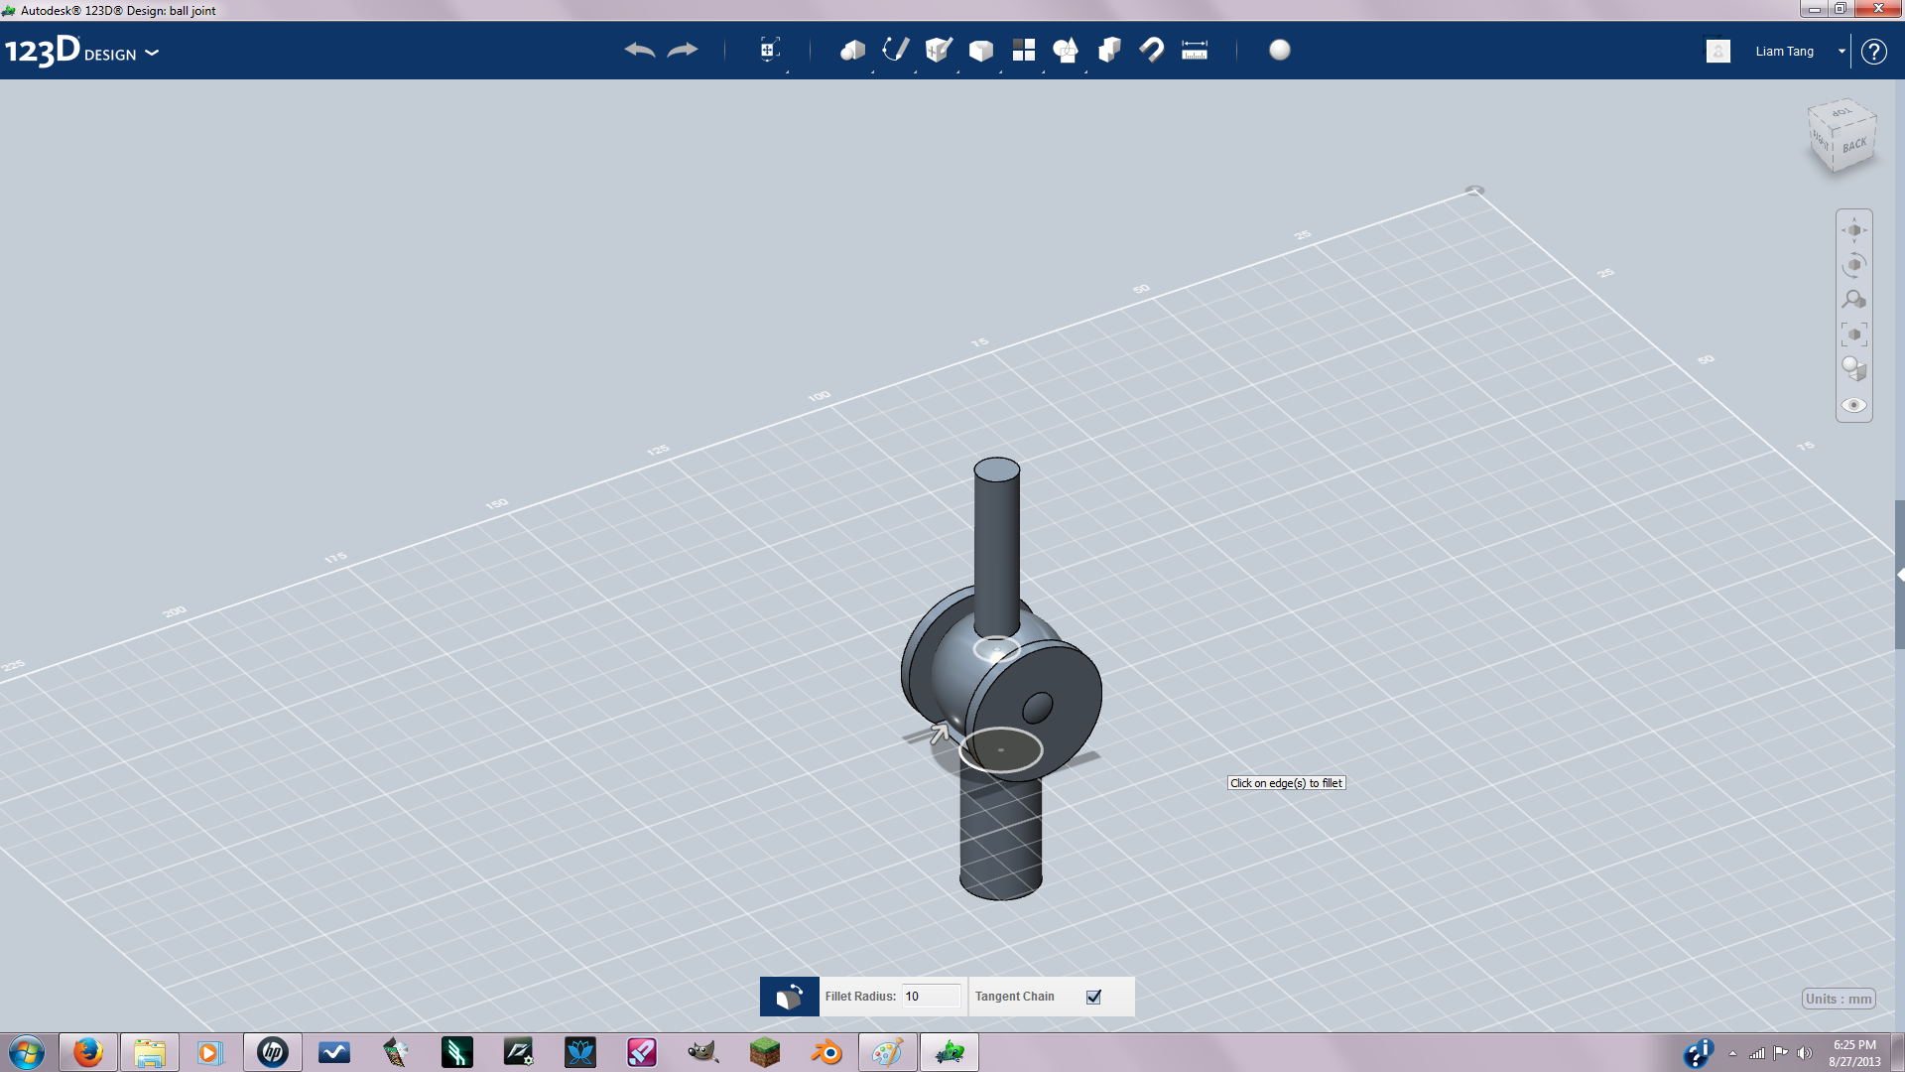
Task: Show hidden system tray icons arrow
Action: [x=1732, y=1054]
